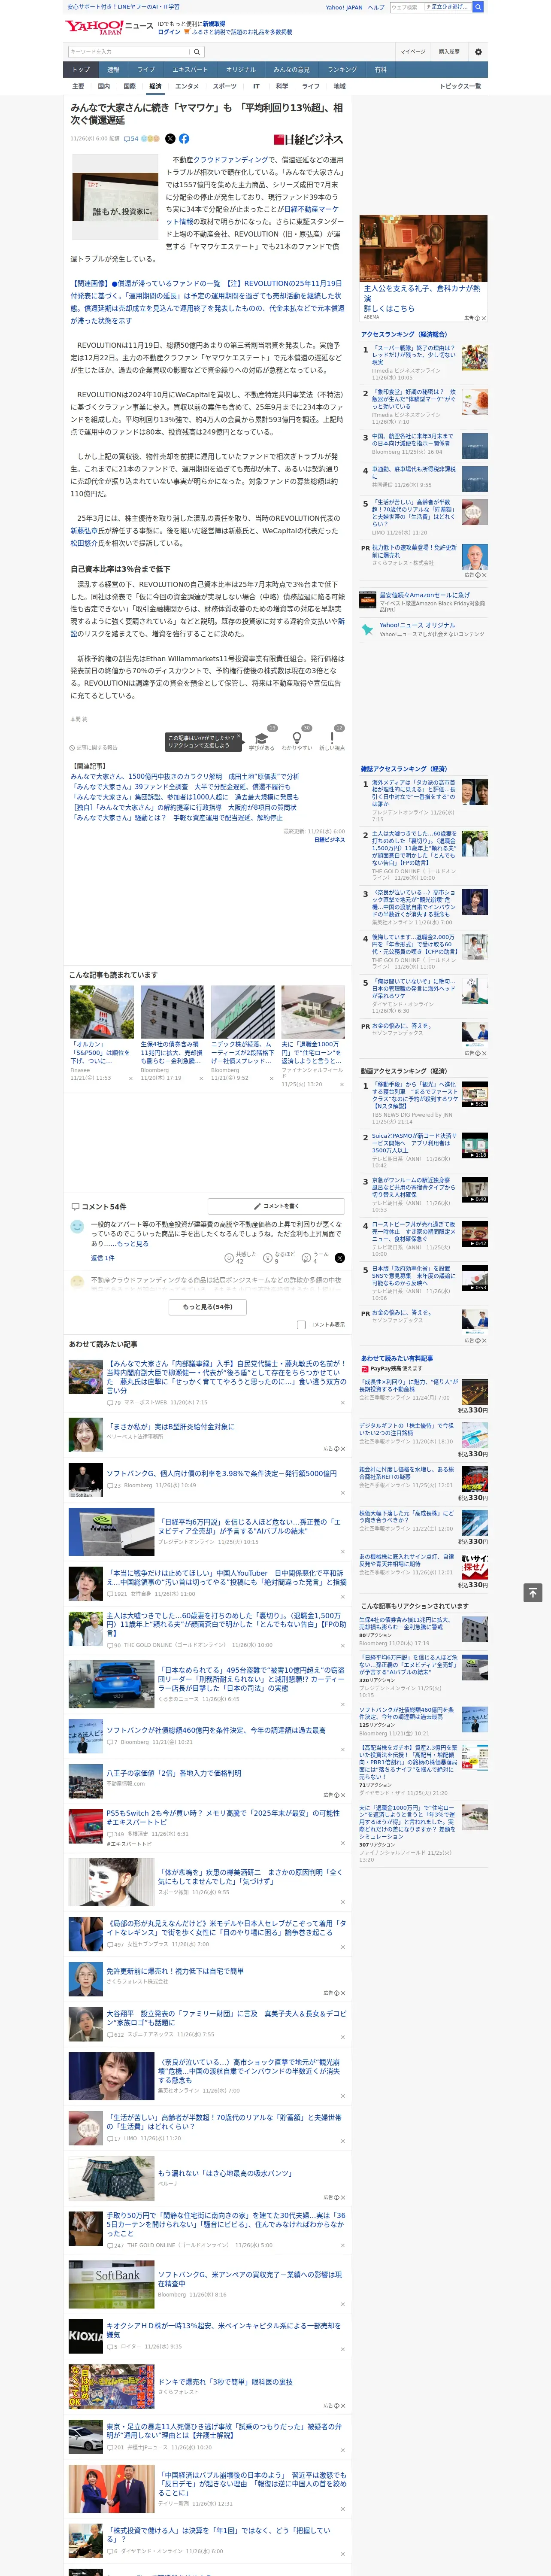Click the 日経ビジネス publisher logo

tap(309, 140)
